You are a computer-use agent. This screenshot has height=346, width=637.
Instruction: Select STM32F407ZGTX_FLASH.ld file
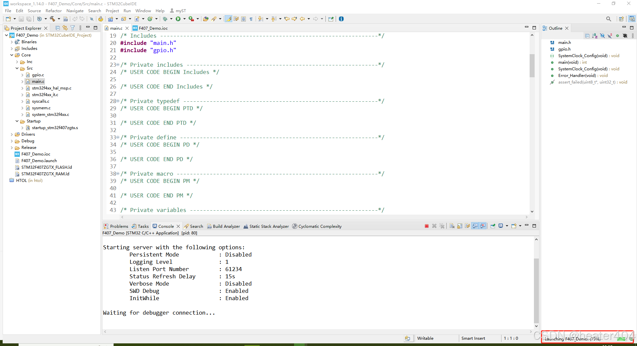point(47,167)
